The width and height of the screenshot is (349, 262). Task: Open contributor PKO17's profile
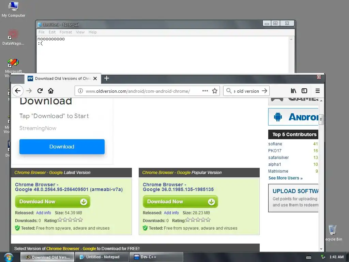[x=275, y=150]
